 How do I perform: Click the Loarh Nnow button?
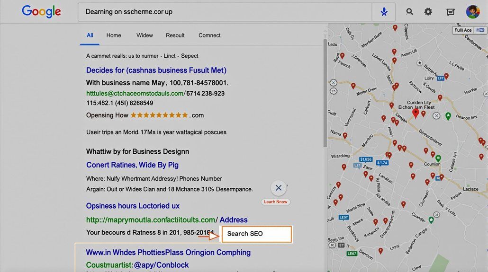click(x=276, y=202)
